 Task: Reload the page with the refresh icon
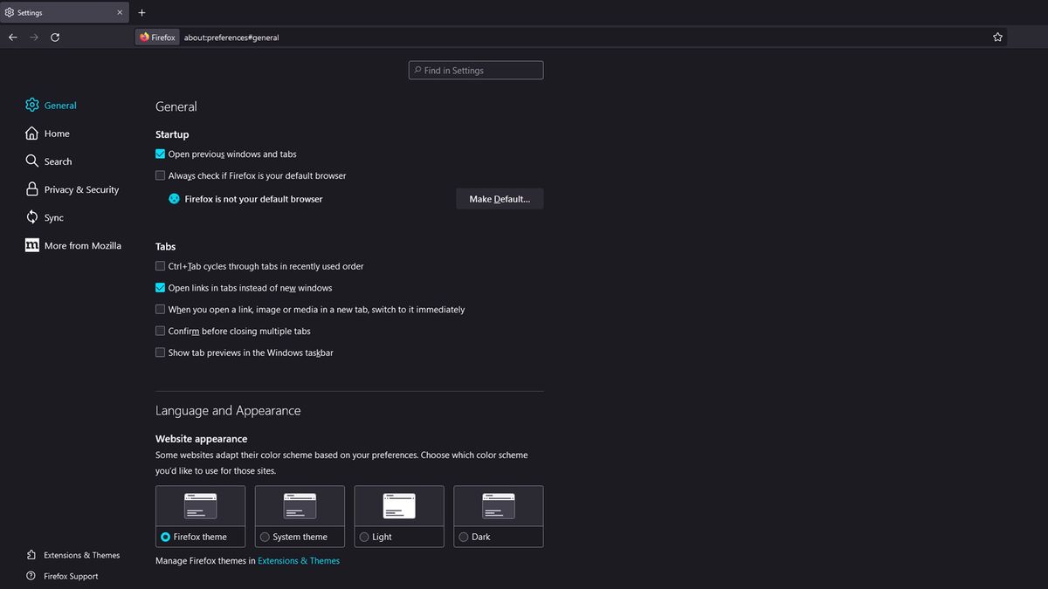(x=55, y=38)
